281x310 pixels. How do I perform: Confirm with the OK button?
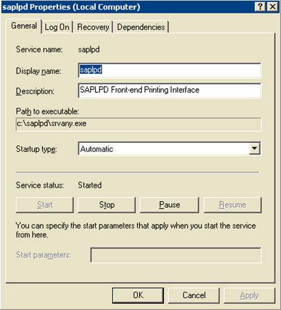click(138, 295)
